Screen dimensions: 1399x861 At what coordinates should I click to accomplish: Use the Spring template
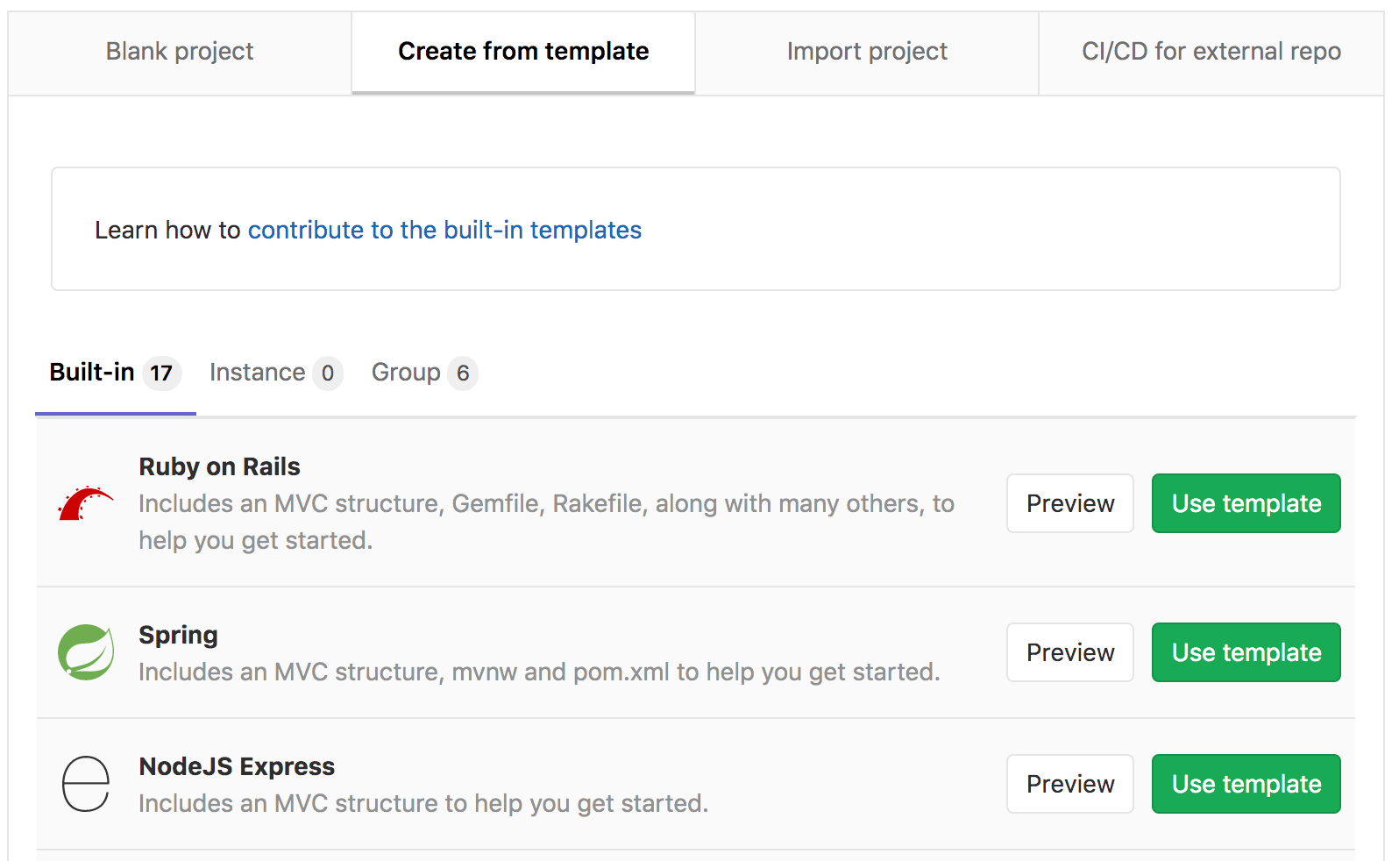coord(1246,652)
